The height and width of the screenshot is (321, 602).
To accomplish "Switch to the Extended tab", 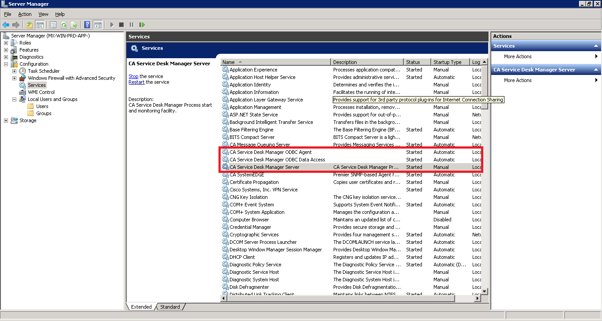I will tap(141, 307).
